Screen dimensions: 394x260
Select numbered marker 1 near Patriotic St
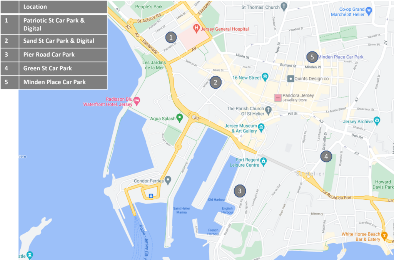click(171, 37)
